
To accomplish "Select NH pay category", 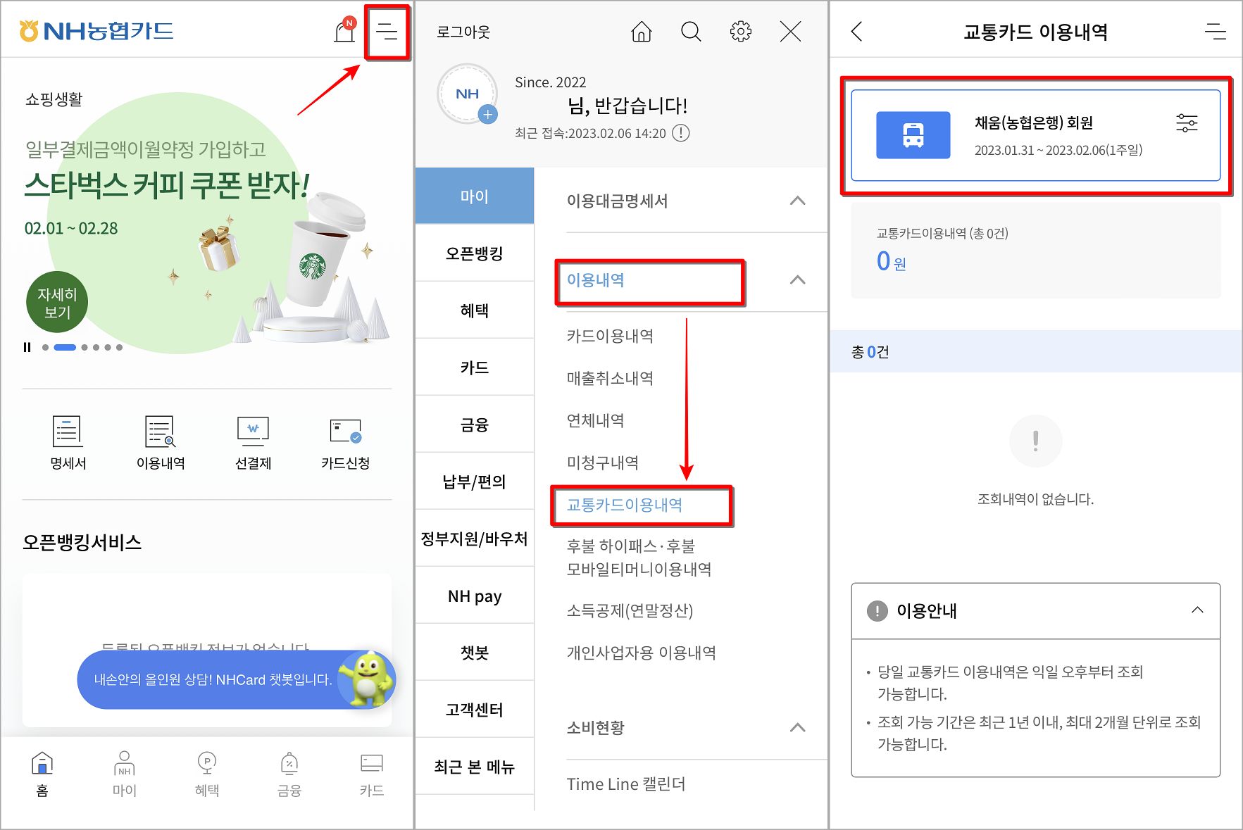I will pos(475,596).
